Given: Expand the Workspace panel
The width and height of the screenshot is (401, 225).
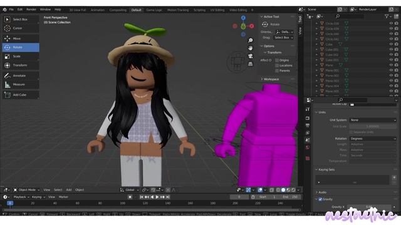Looking at the screenshot, I should pos(271,79).
